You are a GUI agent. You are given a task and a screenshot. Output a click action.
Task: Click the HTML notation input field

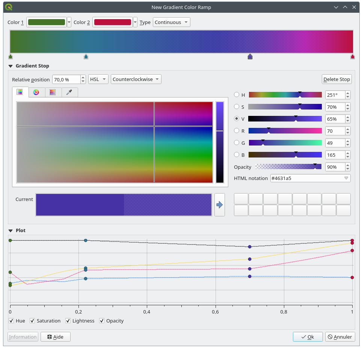click(x=308, y=178)
